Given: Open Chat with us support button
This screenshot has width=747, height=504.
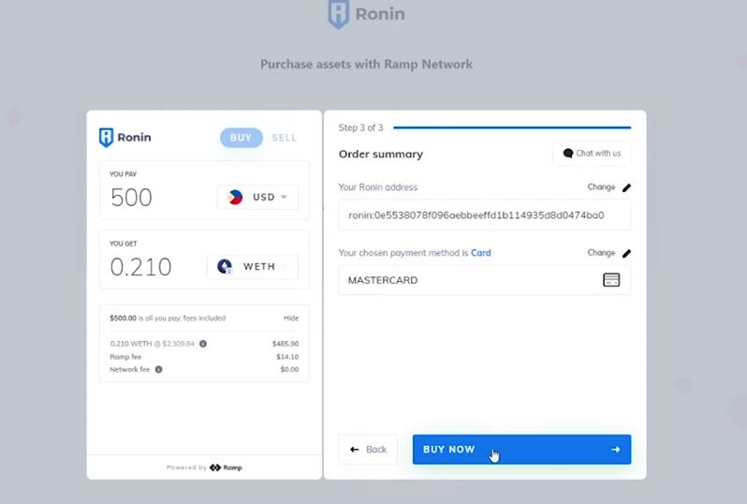Looking at the screenshot, I should click(x=592, y=153).
